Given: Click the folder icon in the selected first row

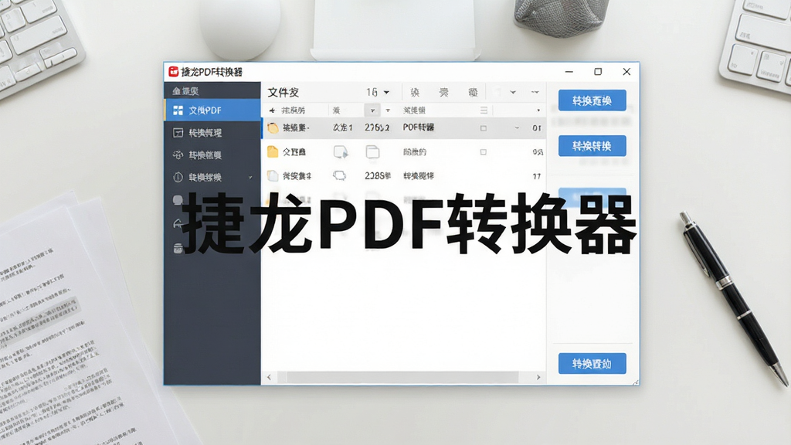Looking at the screenshot, I should pyautogui.click(x=273, y=127).
